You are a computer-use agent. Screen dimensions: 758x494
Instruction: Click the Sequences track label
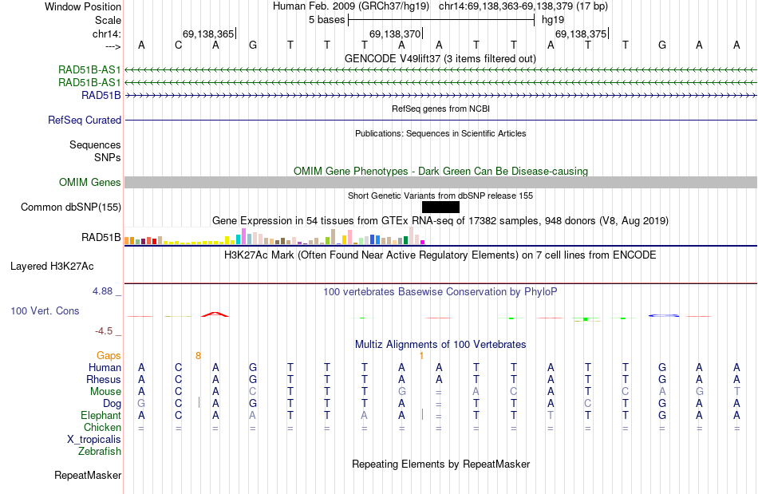coord(95,144)
